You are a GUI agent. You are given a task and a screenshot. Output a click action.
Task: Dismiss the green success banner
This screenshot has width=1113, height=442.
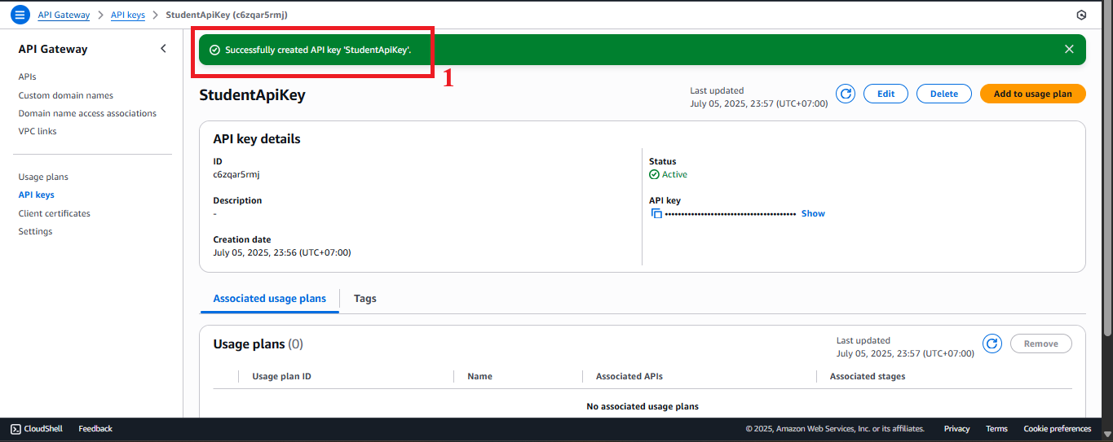1069,49
